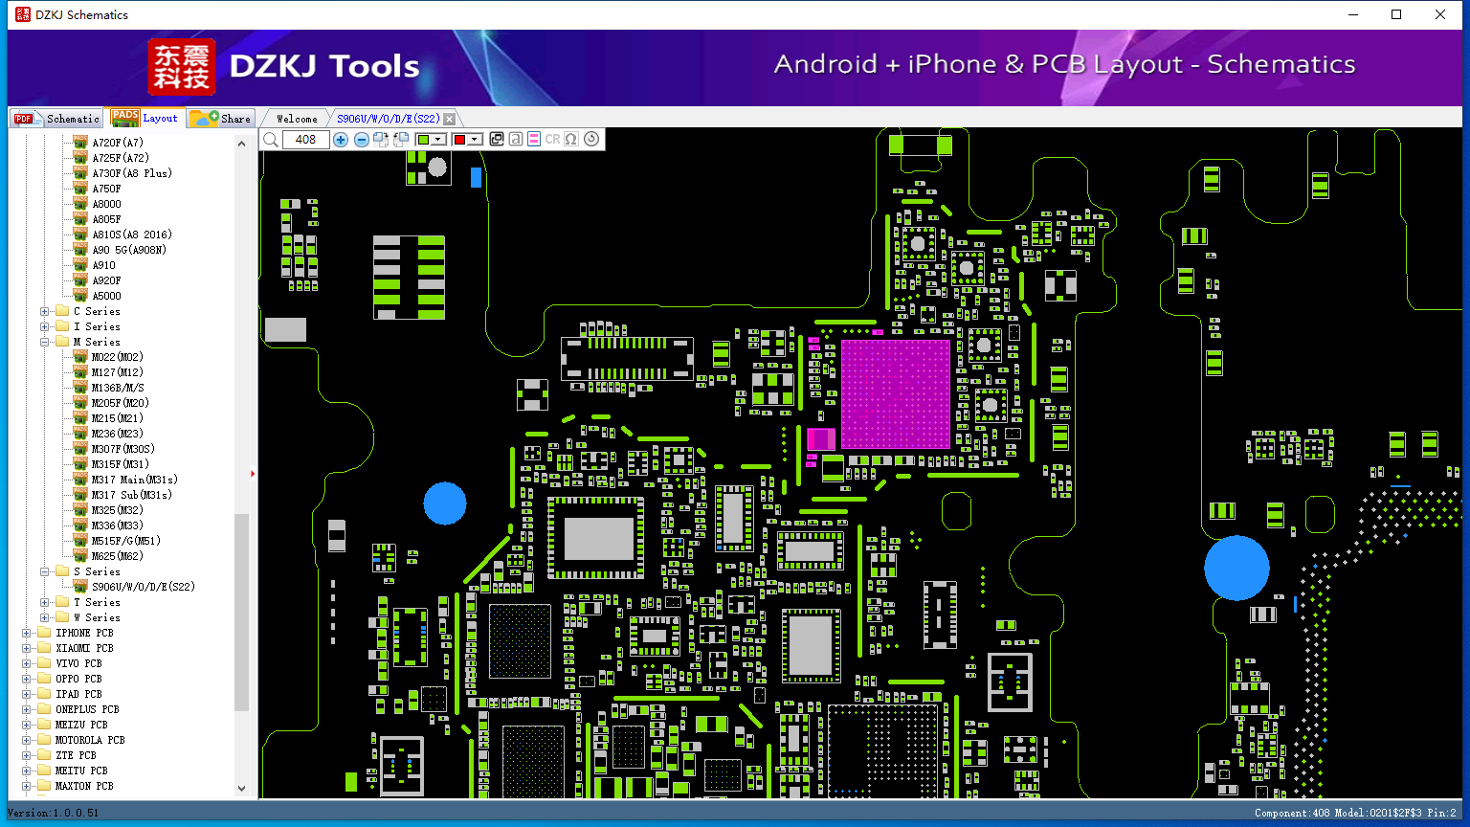Switch to the Schematic tab
1470x827 pixels.
coord(56,119)
